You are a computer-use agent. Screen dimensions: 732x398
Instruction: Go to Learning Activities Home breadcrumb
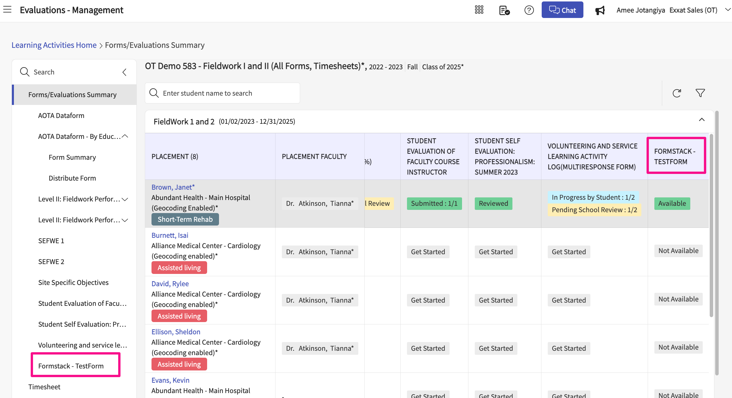click(x=54, y=45)
